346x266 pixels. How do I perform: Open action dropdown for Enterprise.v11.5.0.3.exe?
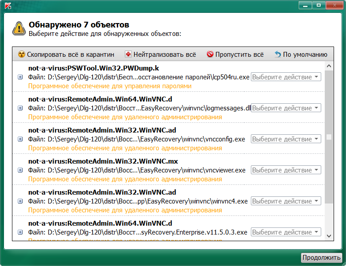286,232
